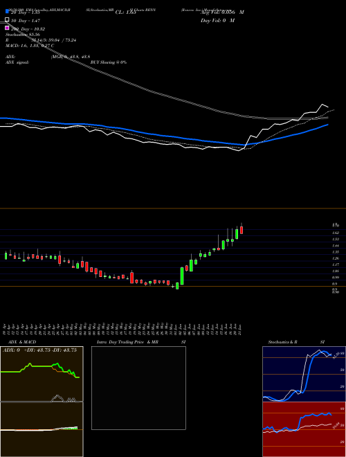Click the 'BUY Slowing @ 0%' signal text

tap(109, 62)
